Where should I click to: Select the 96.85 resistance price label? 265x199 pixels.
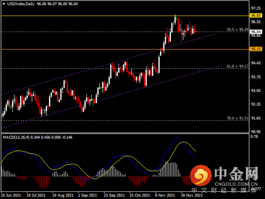256,16
